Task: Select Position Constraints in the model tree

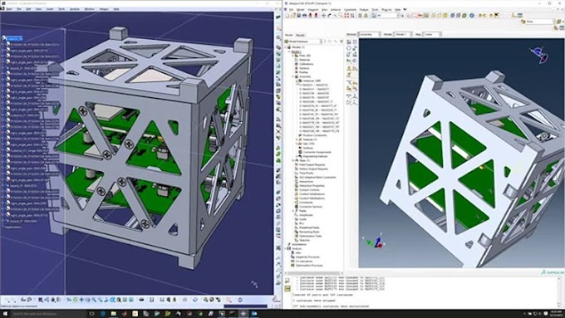Action: click(x=315, y=135)
